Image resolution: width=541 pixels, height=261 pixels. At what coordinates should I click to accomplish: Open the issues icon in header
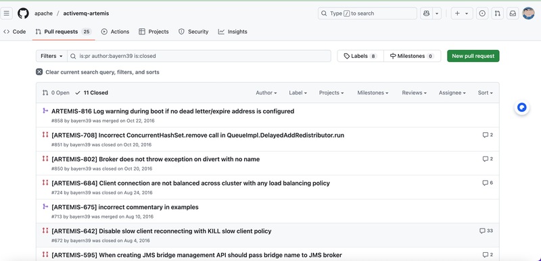[482, 13]
